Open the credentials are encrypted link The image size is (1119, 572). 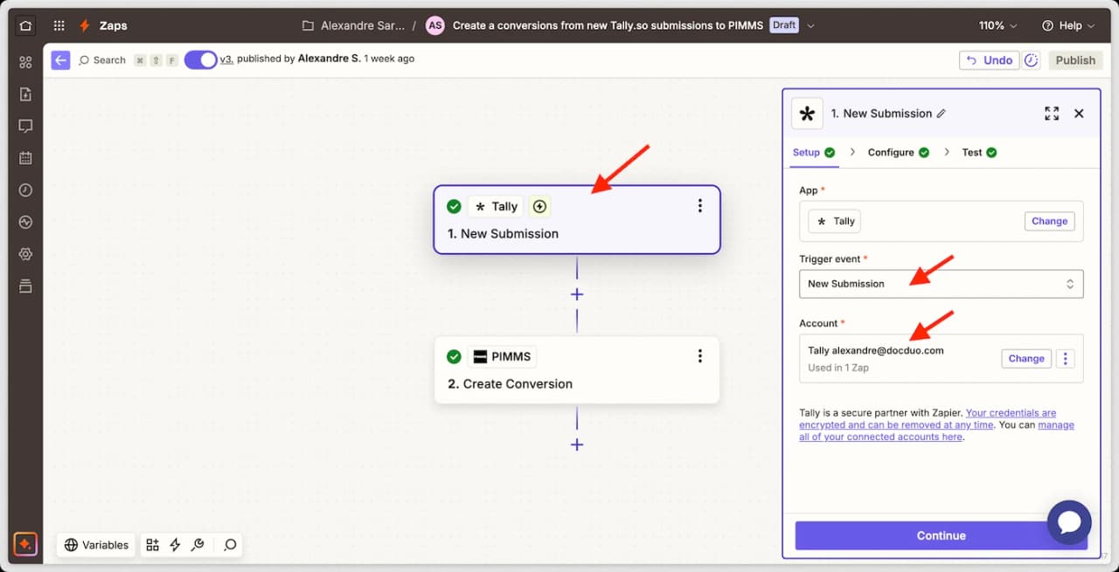1011,413
